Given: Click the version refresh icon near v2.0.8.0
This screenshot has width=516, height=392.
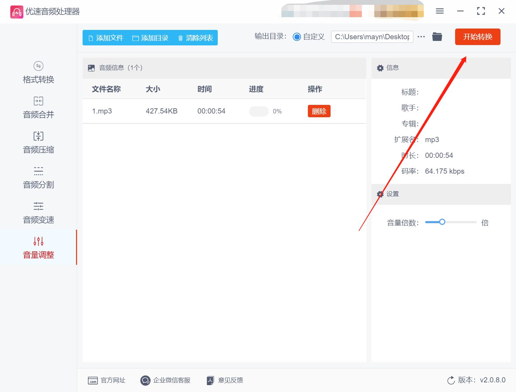Looking at the screenshot, I should [451, 380].
